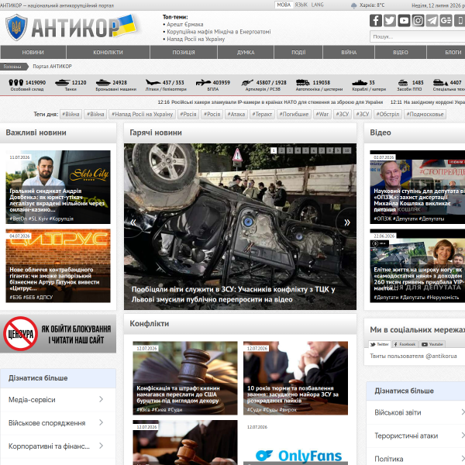Open the Telegram social icon in header
The width and height of the screenshot is (465, 465).
click(432, 20)
